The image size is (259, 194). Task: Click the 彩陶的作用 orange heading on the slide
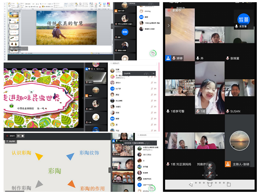(92, 189)
